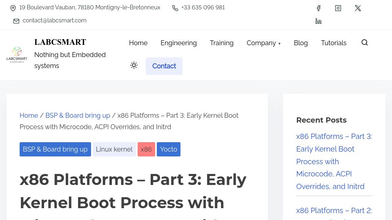Click the location pin icon
Image resolution: width=392 pixels, height=220 pixels.
tap(13, 8)
